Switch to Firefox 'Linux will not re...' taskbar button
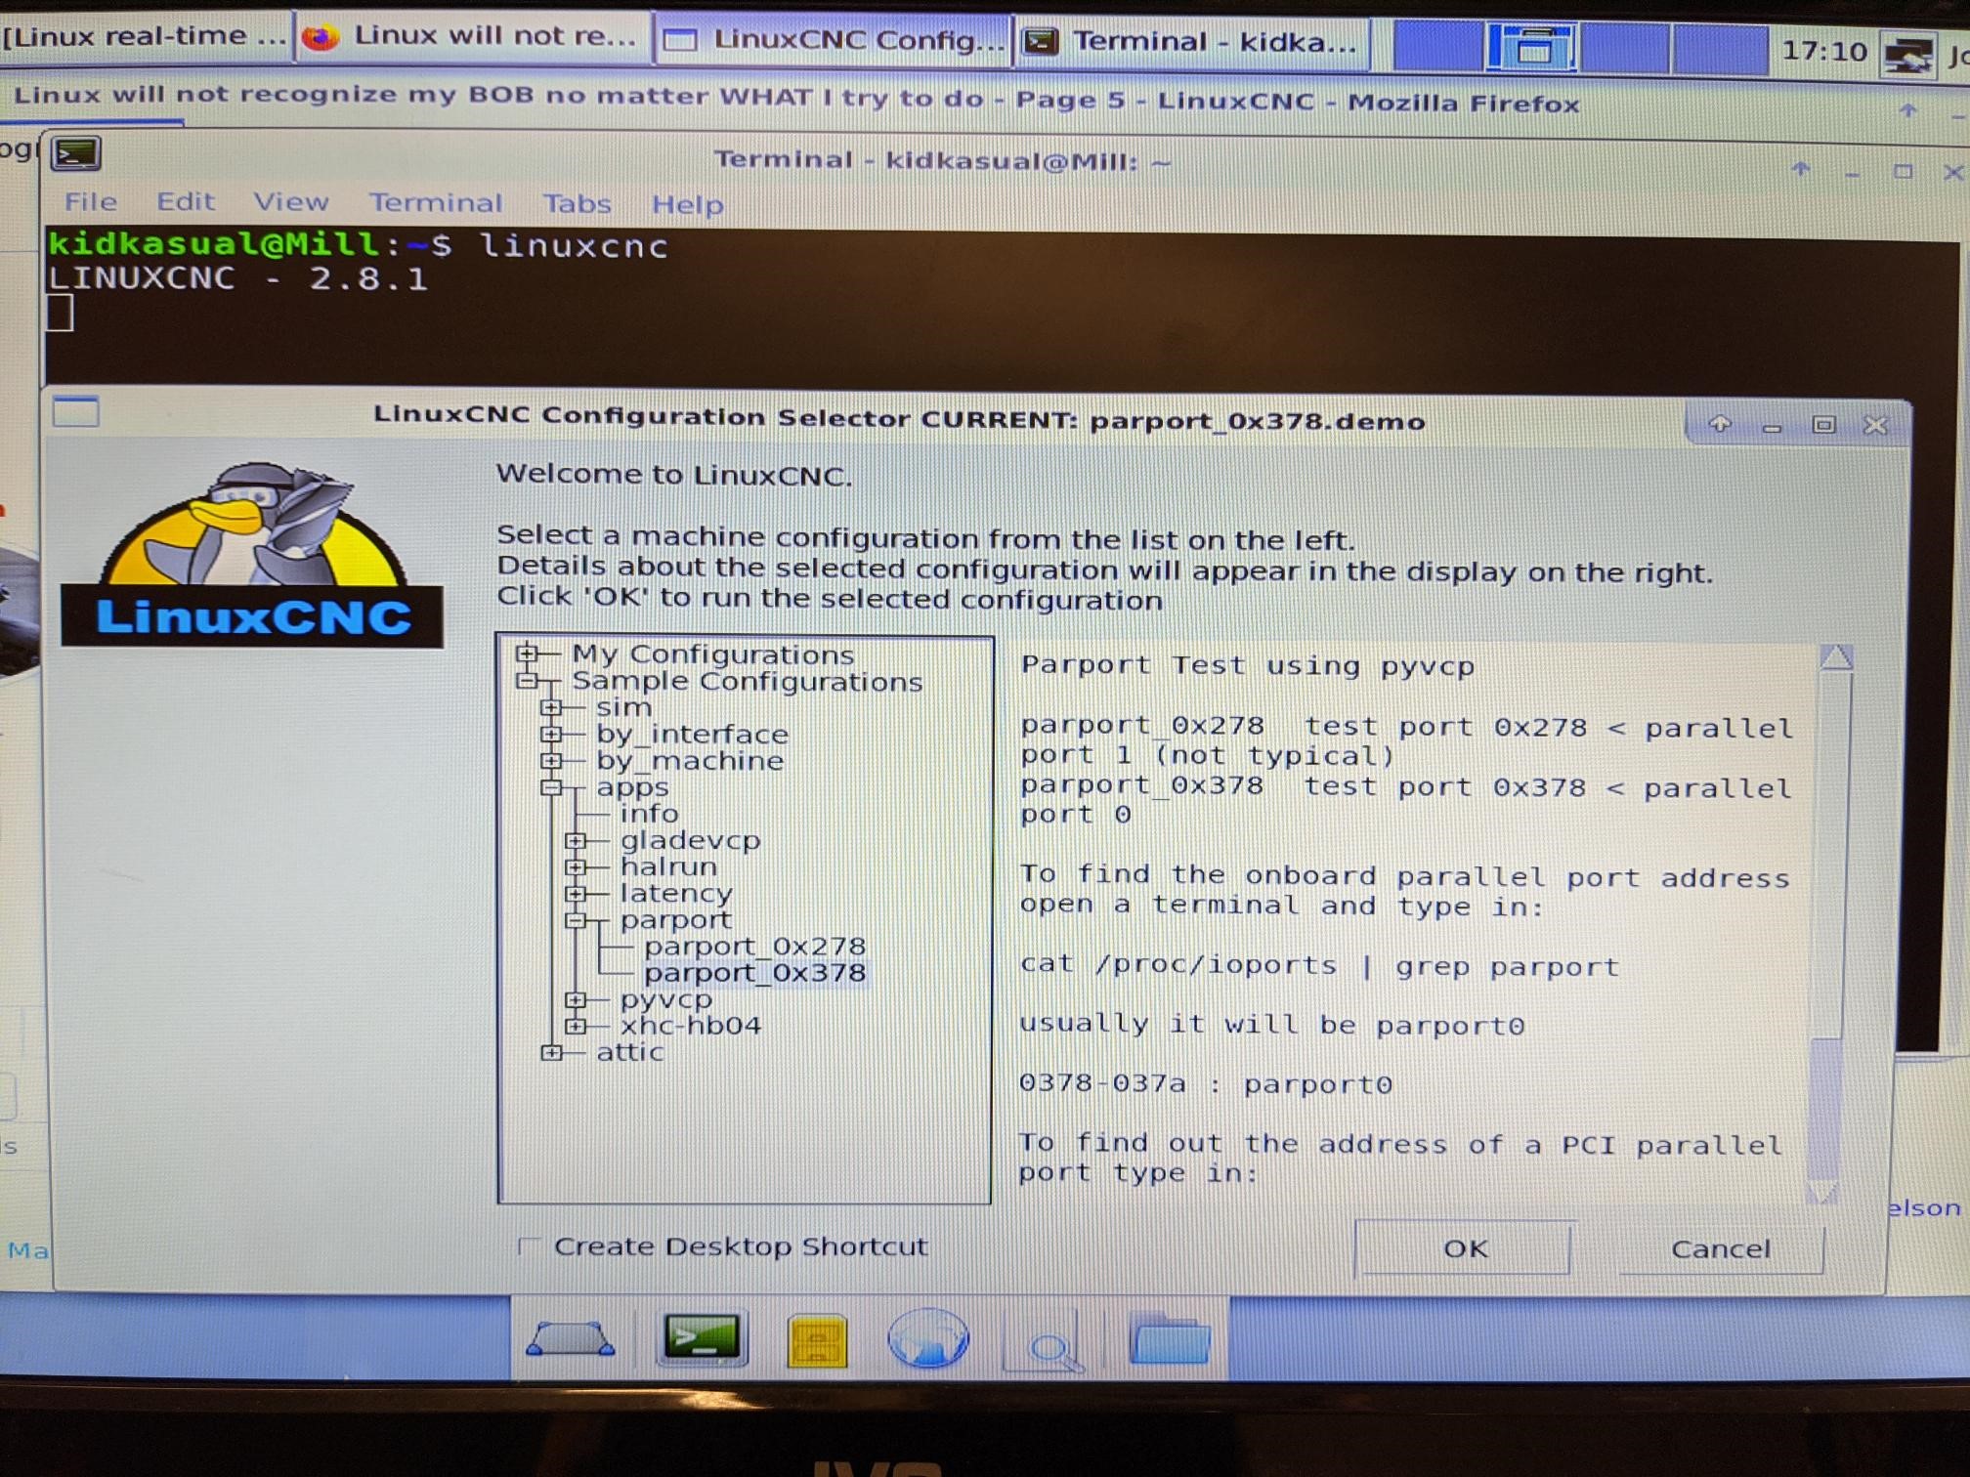Viewport: 1970px width, 1477px height. pos(473,37)
